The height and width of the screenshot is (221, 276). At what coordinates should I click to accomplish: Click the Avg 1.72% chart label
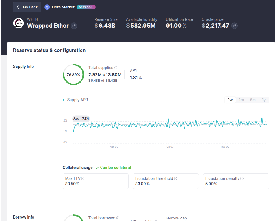[81, 118]
